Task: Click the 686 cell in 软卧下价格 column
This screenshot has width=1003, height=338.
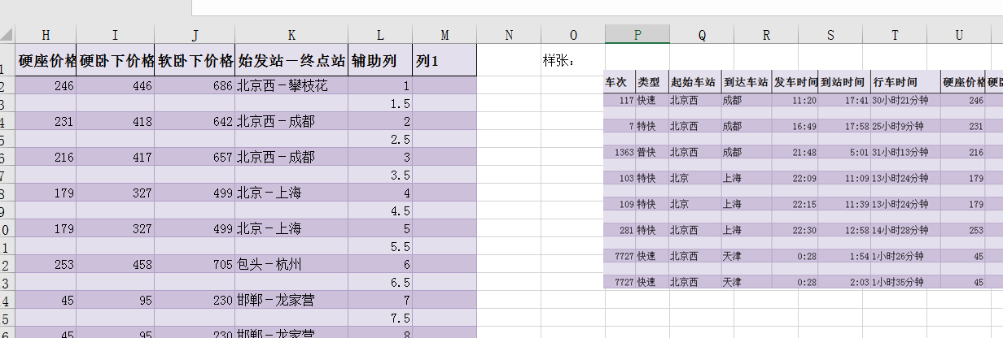Action: point(195,86)
